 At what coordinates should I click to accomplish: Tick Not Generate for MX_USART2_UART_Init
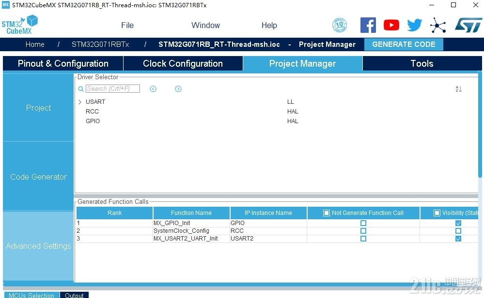[363, 239]
